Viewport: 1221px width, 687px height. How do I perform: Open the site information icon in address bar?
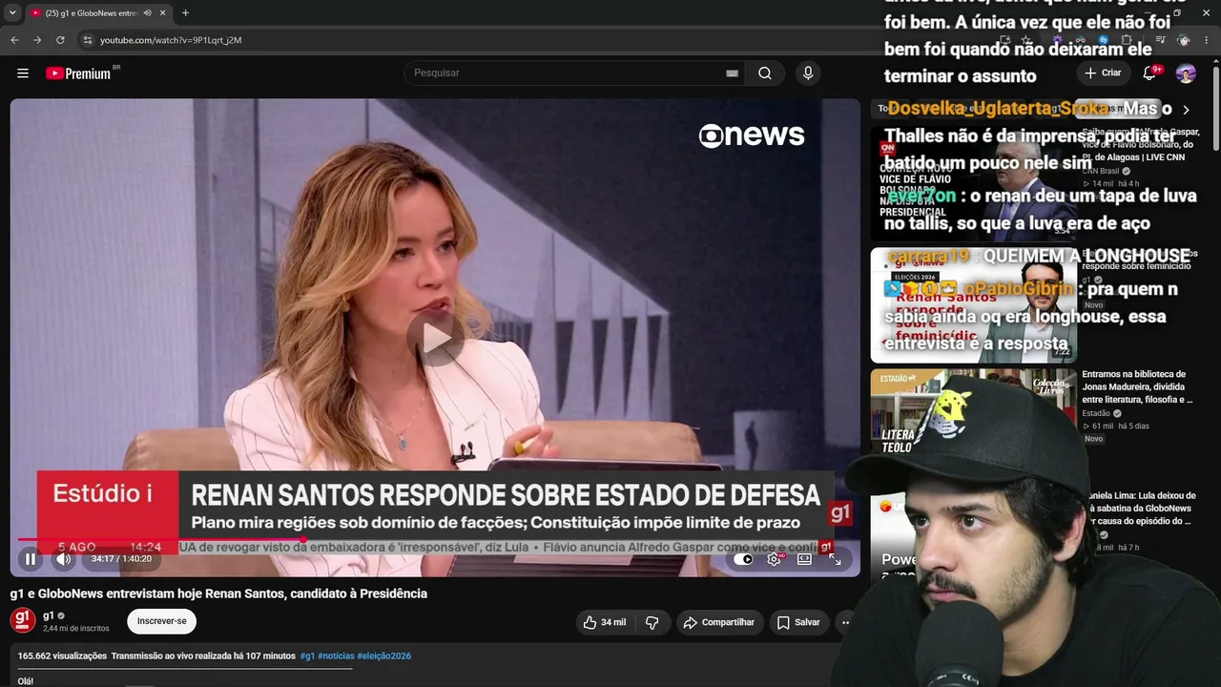click(87, 40)
